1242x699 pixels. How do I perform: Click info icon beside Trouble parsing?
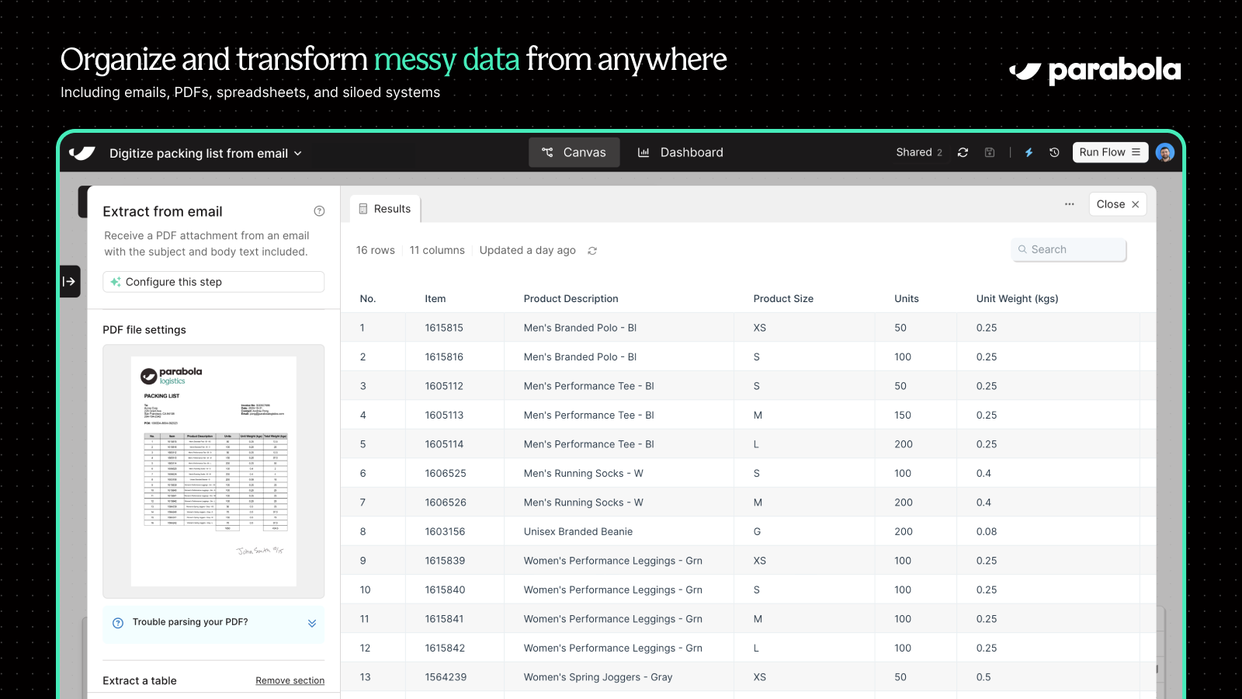pos(118,623)
